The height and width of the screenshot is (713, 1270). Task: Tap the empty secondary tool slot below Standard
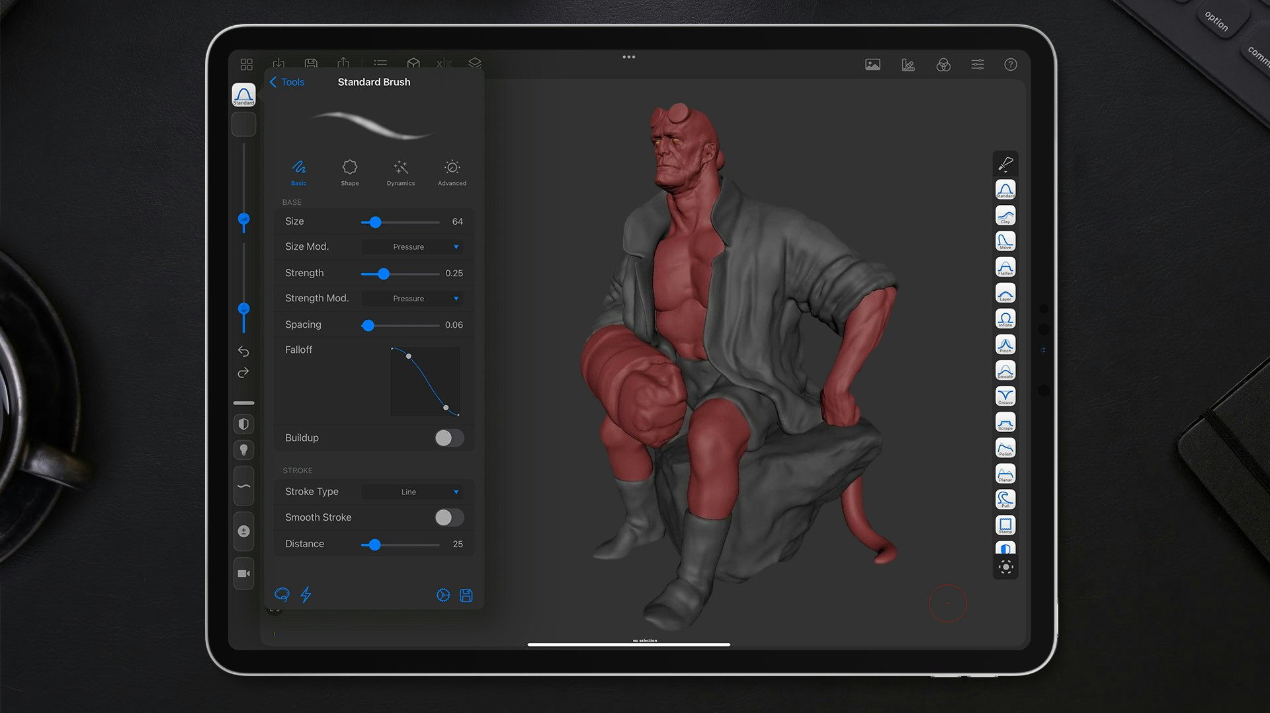243,124
